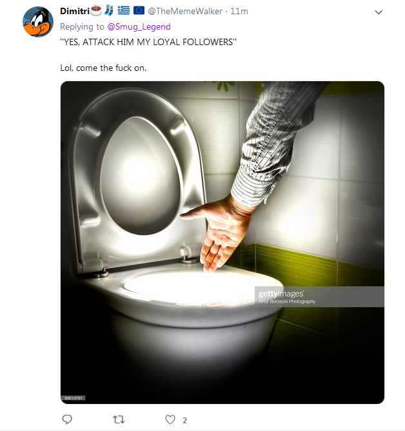Click the gettyimages watermark on photo

[x=281, y=294]
